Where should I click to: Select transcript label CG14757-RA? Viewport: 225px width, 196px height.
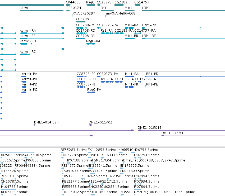(145, 31)
